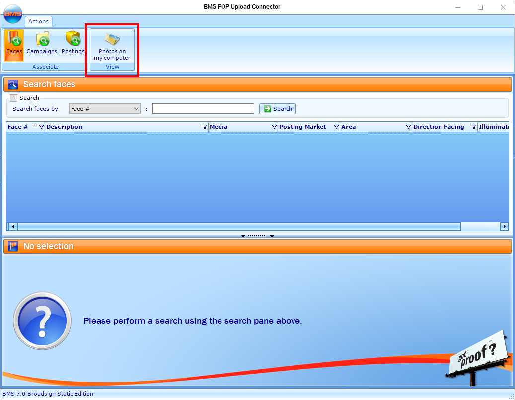Open filter for Posting Market column
This screenshot has height=400, width=515.
click(x=336, y=127)
